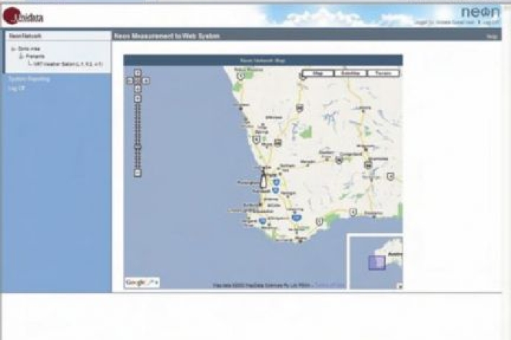Zoom in with the plus button
The width and height of the screenshot is (511, 340).
coord(137,98)
